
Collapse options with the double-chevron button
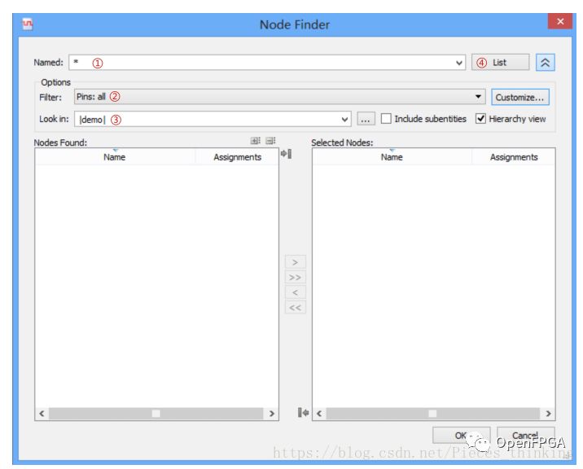coord(545,63)
